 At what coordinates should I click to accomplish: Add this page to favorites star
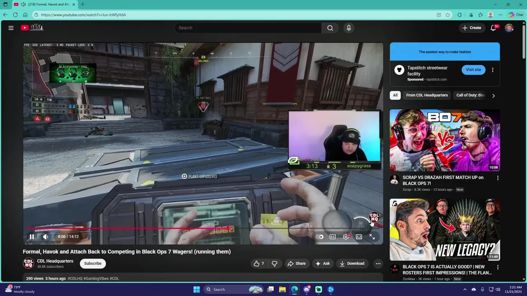tap(448, 15)
